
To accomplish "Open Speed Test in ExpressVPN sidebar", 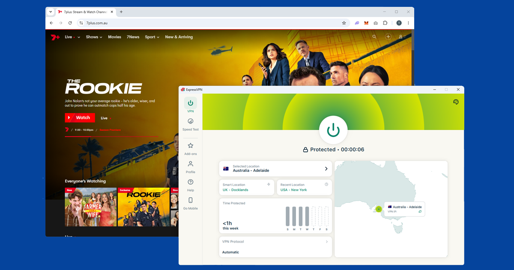I will coord(191,124).
